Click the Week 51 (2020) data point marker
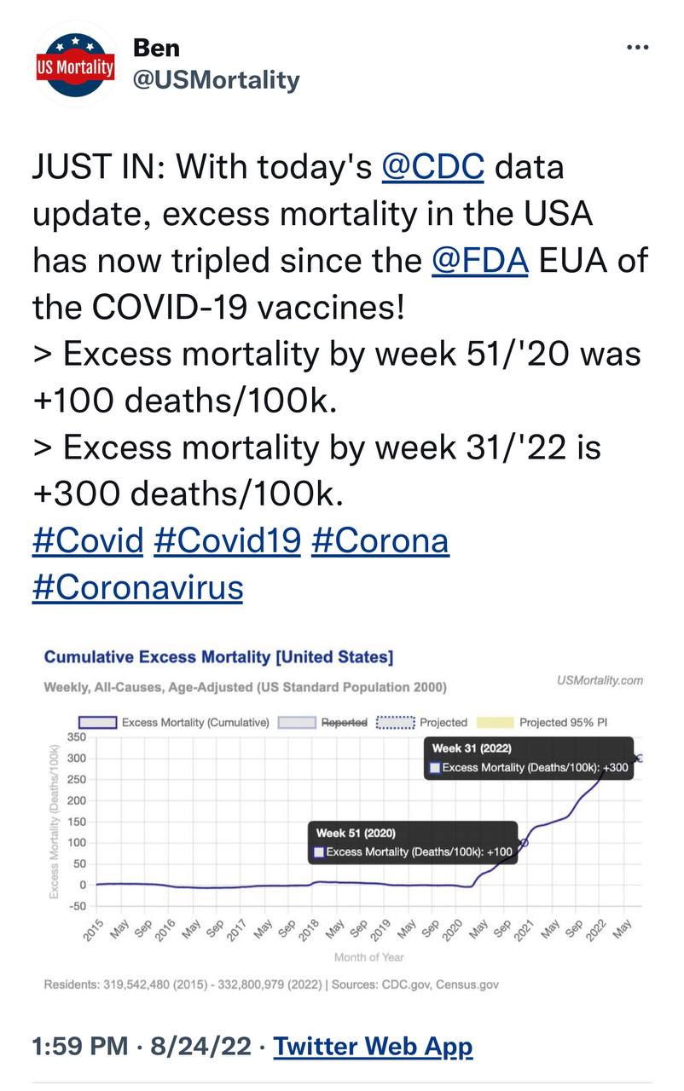Viewport: 684px width, 1091px height. coord(524,842)
